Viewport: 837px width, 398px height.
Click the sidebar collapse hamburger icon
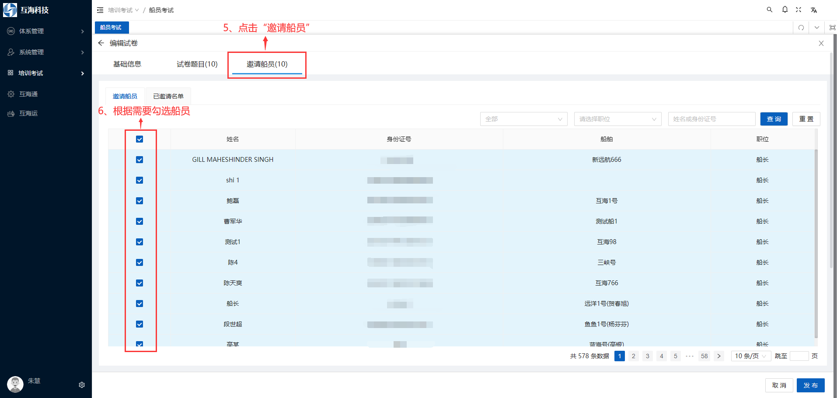coord(100,10)
